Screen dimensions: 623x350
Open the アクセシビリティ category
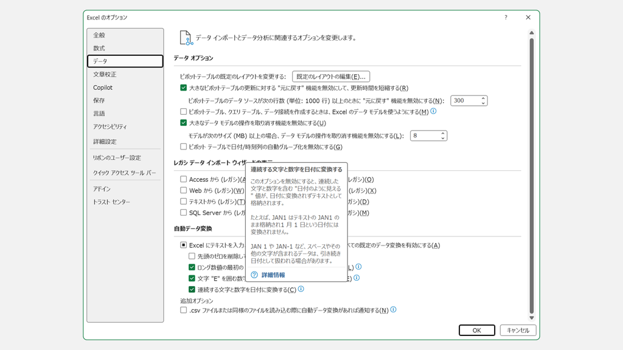click(x=125, y=127)
